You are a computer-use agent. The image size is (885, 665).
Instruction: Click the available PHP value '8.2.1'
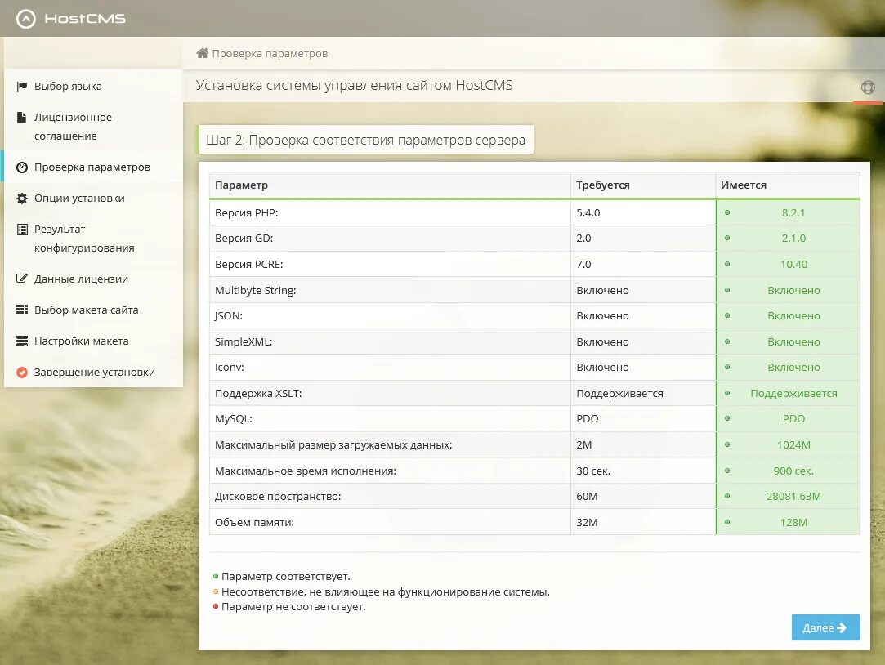[793, 212]
